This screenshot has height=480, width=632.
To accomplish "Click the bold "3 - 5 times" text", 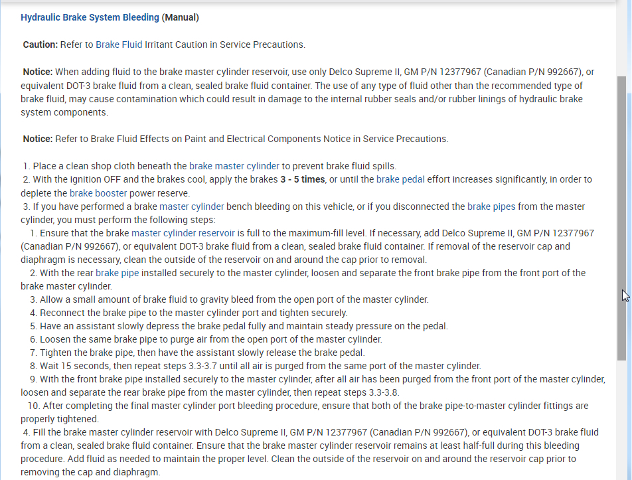I will [x=303, y=179].
